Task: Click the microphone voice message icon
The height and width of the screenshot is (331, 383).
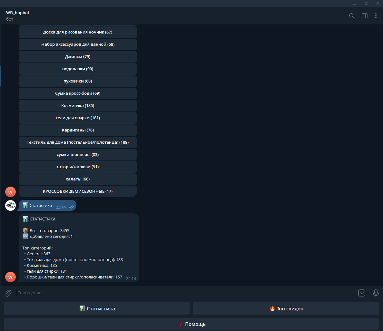Action: coord(376,293)
